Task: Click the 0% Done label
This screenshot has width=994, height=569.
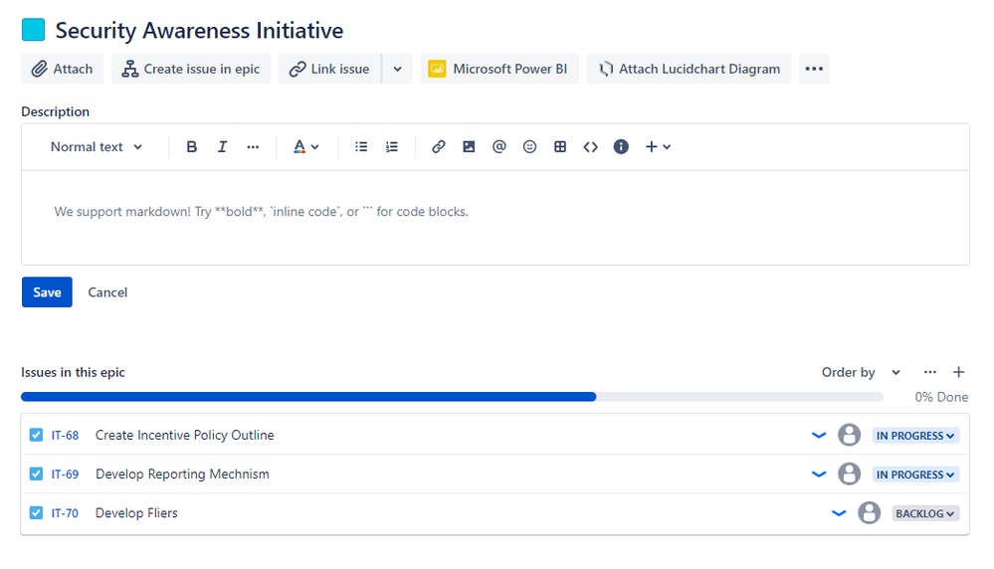Action: pos(941,397)
